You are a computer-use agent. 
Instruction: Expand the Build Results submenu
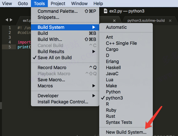[x=65, y=52]
